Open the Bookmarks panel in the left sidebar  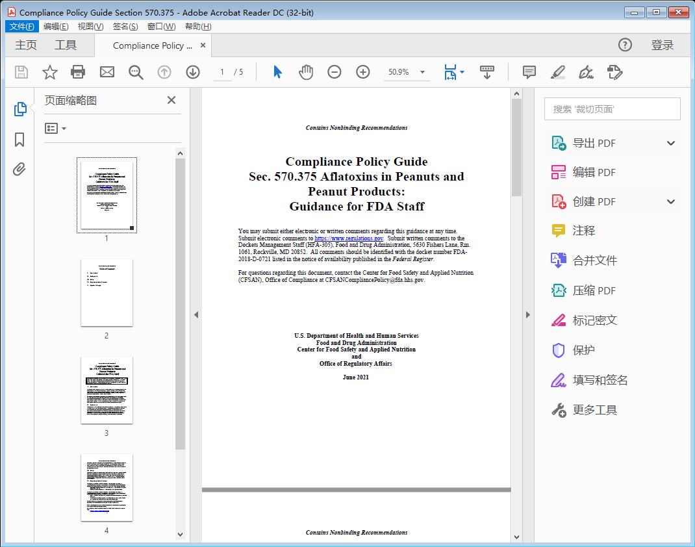point(19,140)
